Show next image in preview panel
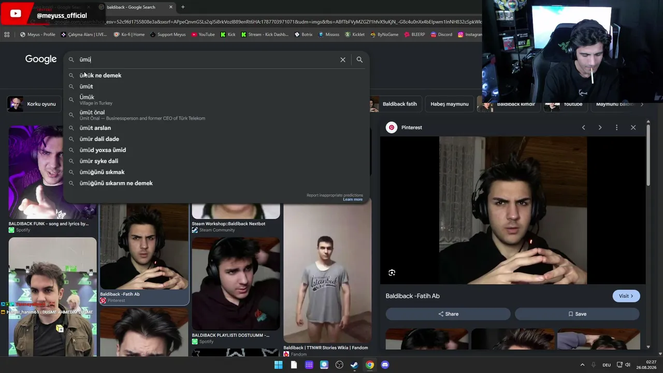The image size is (663, 373). coord(600,127)
